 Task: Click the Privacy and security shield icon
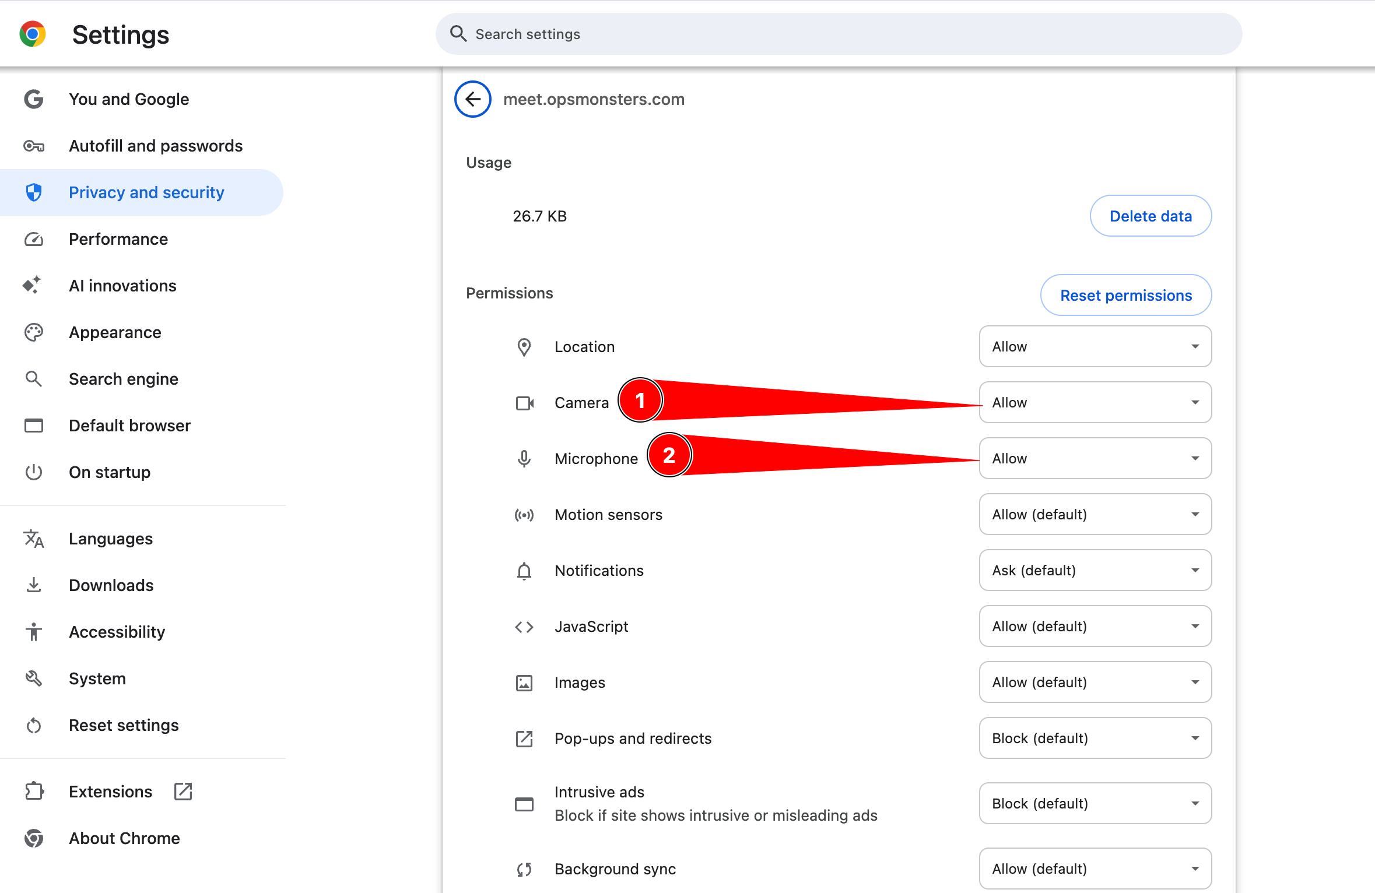tap(34, 192)
